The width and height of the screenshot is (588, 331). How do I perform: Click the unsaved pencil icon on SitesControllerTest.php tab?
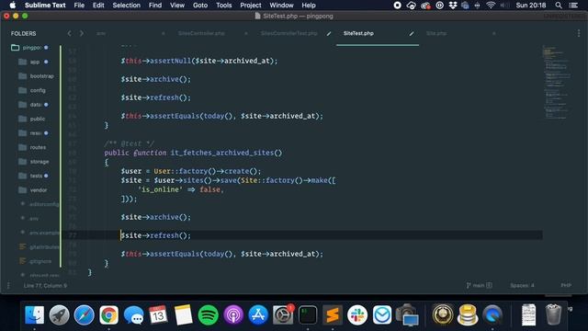tap(329, 33)
